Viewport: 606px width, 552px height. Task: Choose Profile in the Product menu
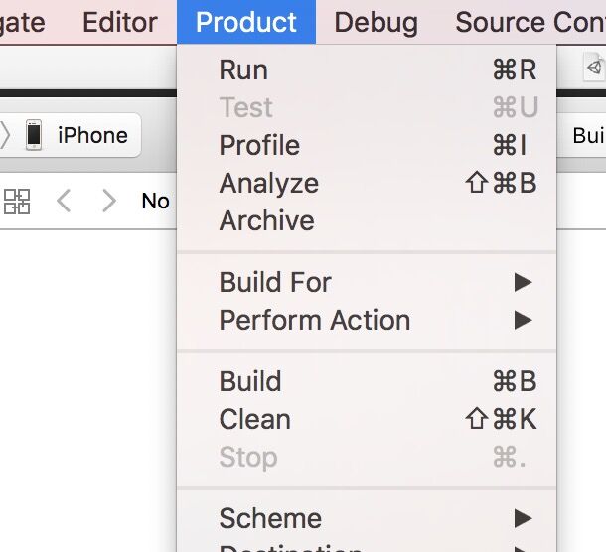259,146
